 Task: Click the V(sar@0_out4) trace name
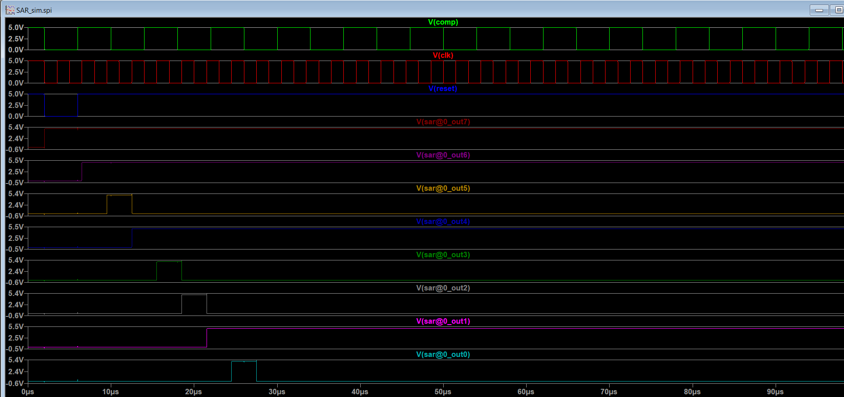tap(443, 222)
